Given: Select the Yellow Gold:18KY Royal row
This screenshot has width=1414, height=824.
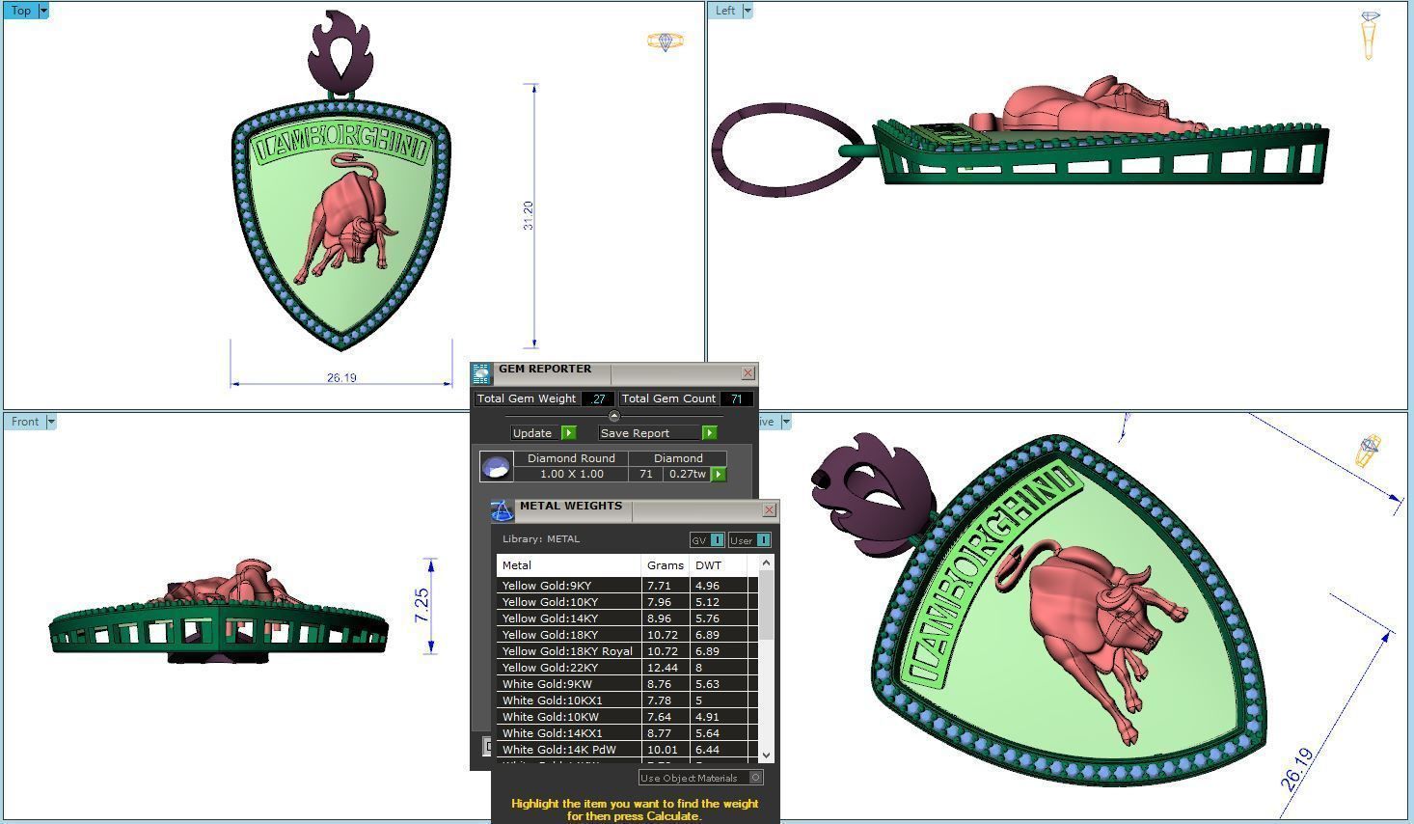Looking at the screenshot, I should 628,651.
